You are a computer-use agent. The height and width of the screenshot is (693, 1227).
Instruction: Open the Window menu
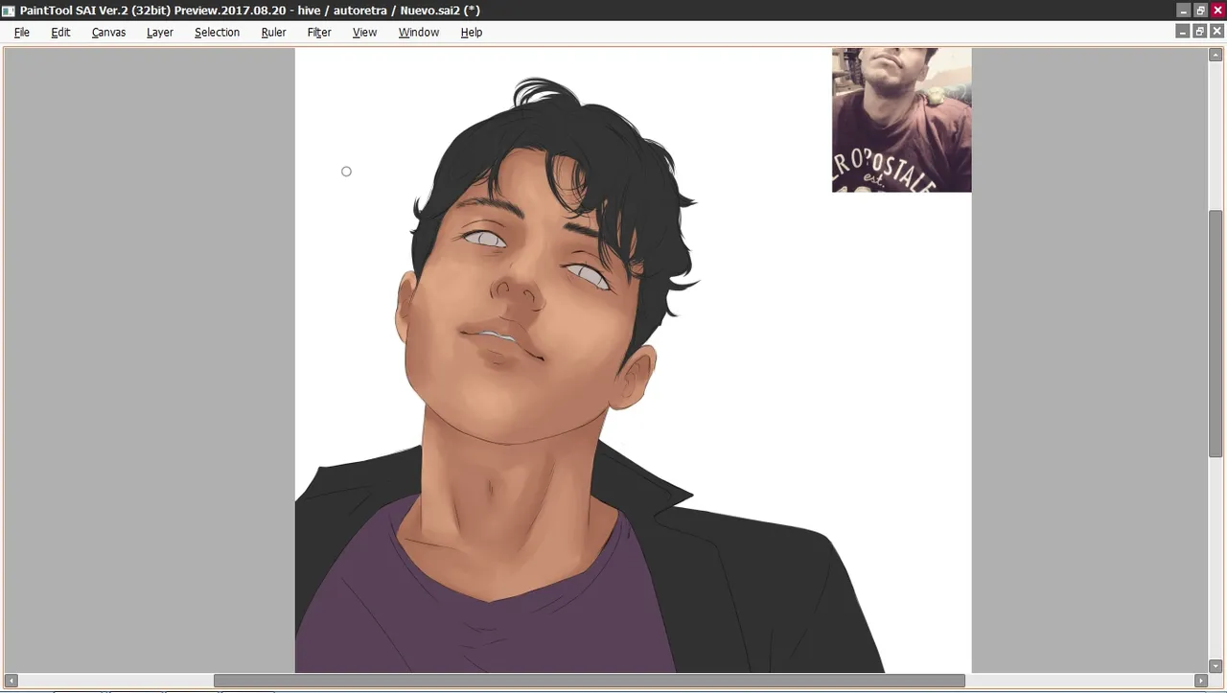(x=419, y=32)
